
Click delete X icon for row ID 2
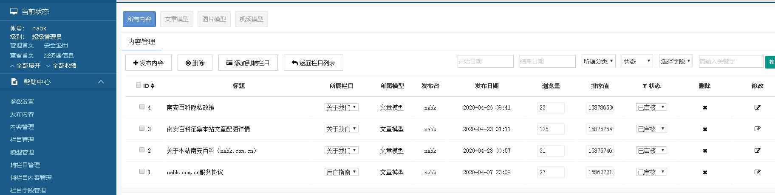(705, 151)
